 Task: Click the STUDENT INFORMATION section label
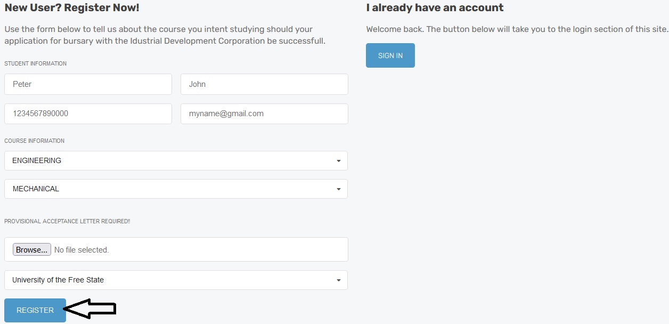tap(36, 63)
